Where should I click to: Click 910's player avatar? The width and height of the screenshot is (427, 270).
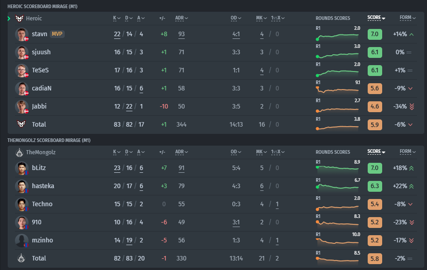[22, 223]
